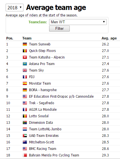Click the Filter button

tap(59, 28)
